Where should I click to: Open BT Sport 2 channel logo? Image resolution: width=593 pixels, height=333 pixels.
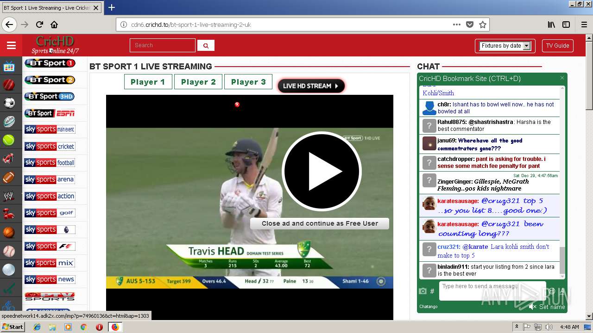coord(50,80)
